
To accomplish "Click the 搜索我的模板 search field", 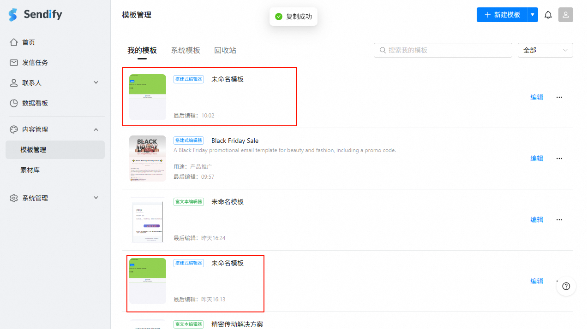I will (443, 50).
